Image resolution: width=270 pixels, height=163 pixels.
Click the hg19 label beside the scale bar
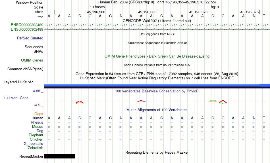click(x=215, y=7)
